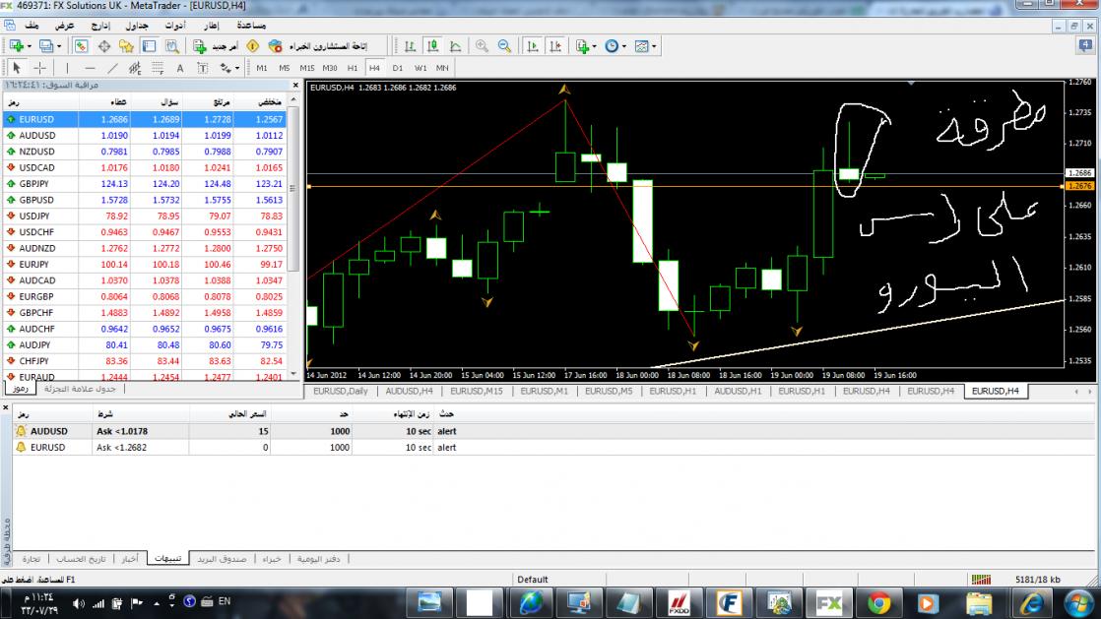This screenshot has width=1101, height=619.
Task: Switch to EURUSD,M15 chart tab
Action: pyautogui.click(x=477, y=391)
